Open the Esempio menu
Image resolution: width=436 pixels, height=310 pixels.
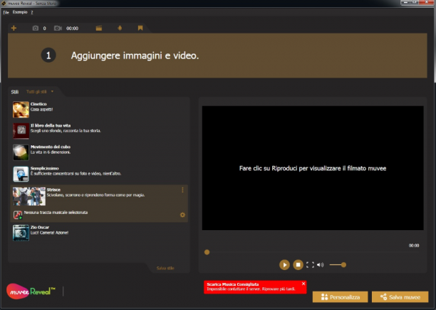[x=20, y=12]
